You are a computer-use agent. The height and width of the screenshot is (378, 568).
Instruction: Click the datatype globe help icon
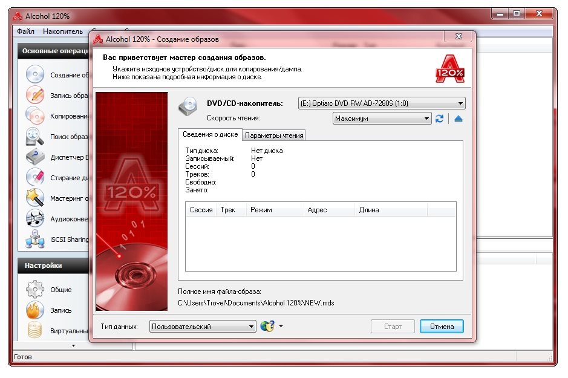[x=268, y=326]
